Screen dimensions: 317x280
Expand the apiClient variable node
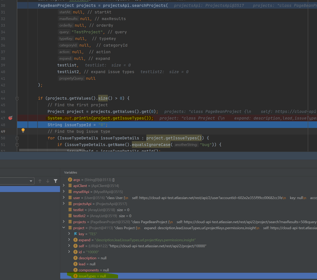coord(64,185)
